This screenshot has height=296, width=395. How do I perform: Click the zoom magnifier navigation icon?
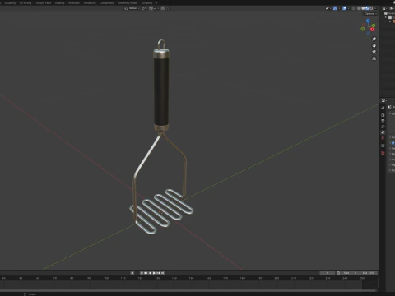pyautogui.click(x=374, y=39)
